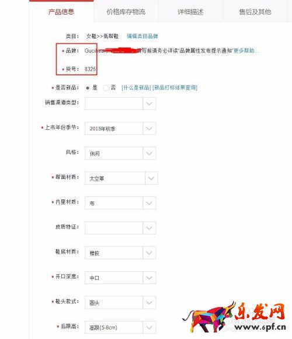Viewport: 292px width, 339px height.
Task: Open 内里材质 dropdown chevron
Action: click(149, 203)
